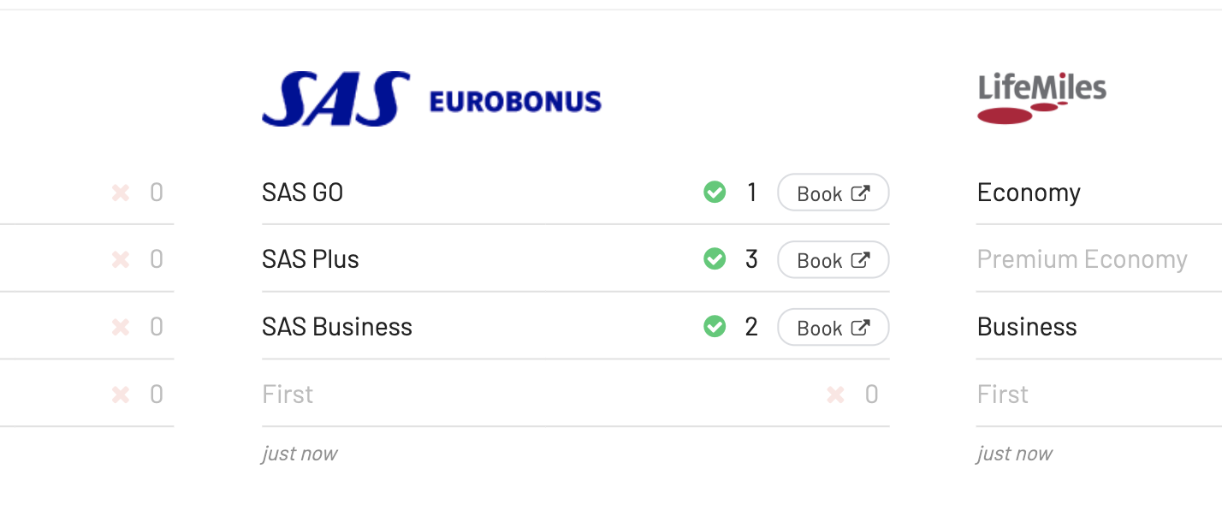The width and height of the screenshot is (1222, 522).
Task: Select LifeMiles Business row
Action: coord(1099,327)
